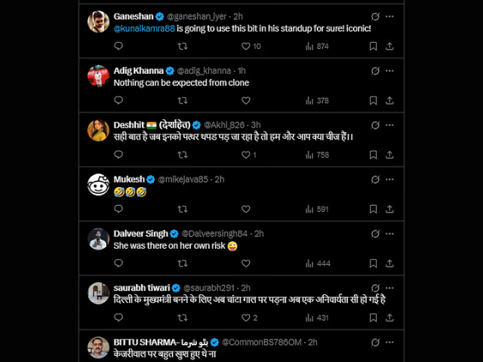The height and width of the screenshot is (362, 483).
Task: Share Ganeshan's tweet
Action: [389, 46]
